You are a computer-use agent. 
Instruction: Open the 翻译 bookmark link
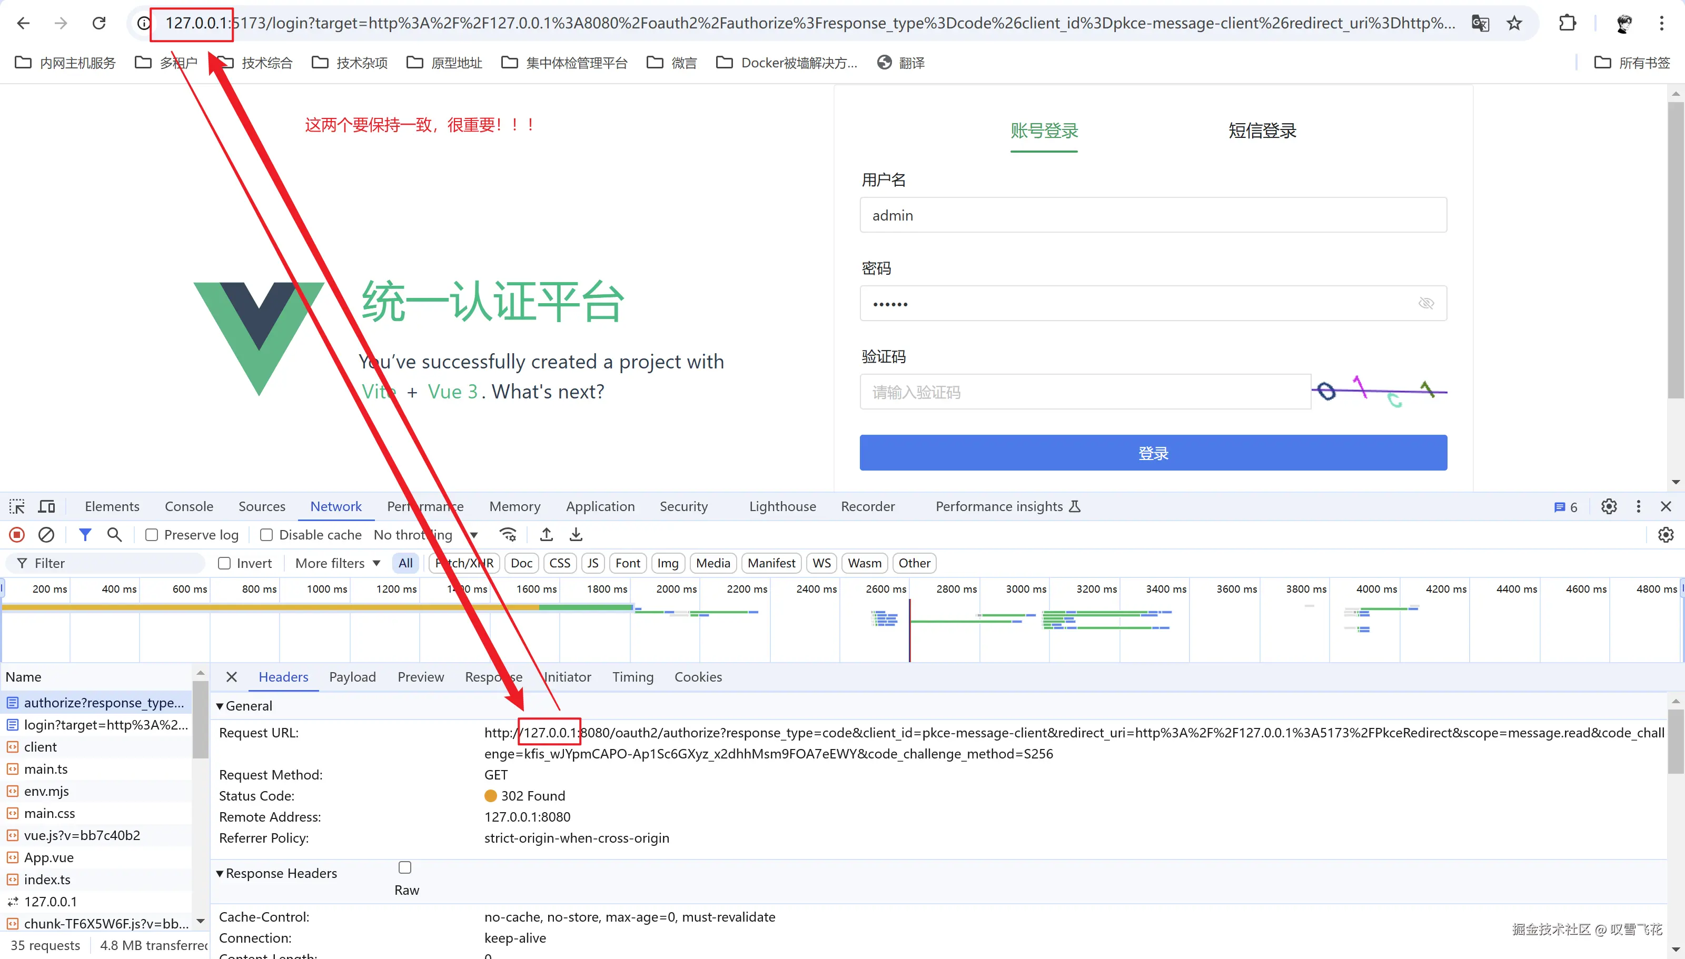900,63
